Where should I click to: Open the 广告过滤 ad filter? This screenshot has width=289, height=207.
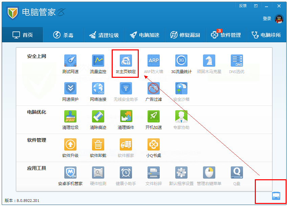(154, 92)
